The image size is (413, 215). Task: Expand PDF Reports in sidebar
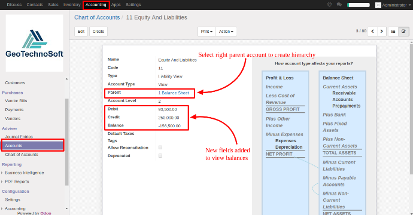(x=17, y=182)
